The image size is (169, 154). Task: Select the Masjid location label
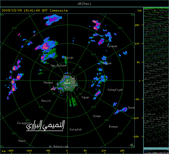[x=46, y=101]
